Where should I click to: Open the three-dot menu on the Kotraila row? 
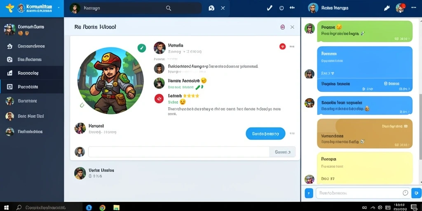coord(292,47)
